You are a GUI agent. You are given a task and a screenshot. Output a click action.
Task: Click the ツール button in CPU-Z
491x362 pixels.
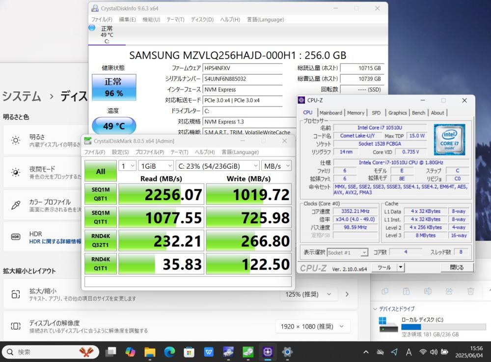click(384, 267)
